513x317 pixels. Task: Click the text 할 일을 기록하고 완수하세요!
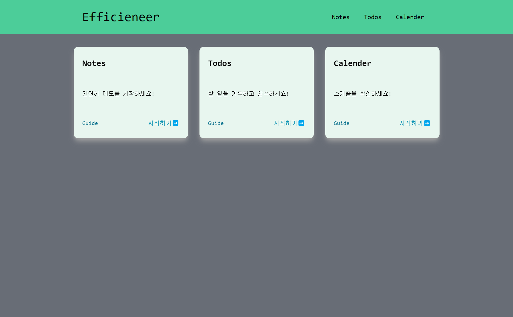pyautogui.click(x=248, y=94)
